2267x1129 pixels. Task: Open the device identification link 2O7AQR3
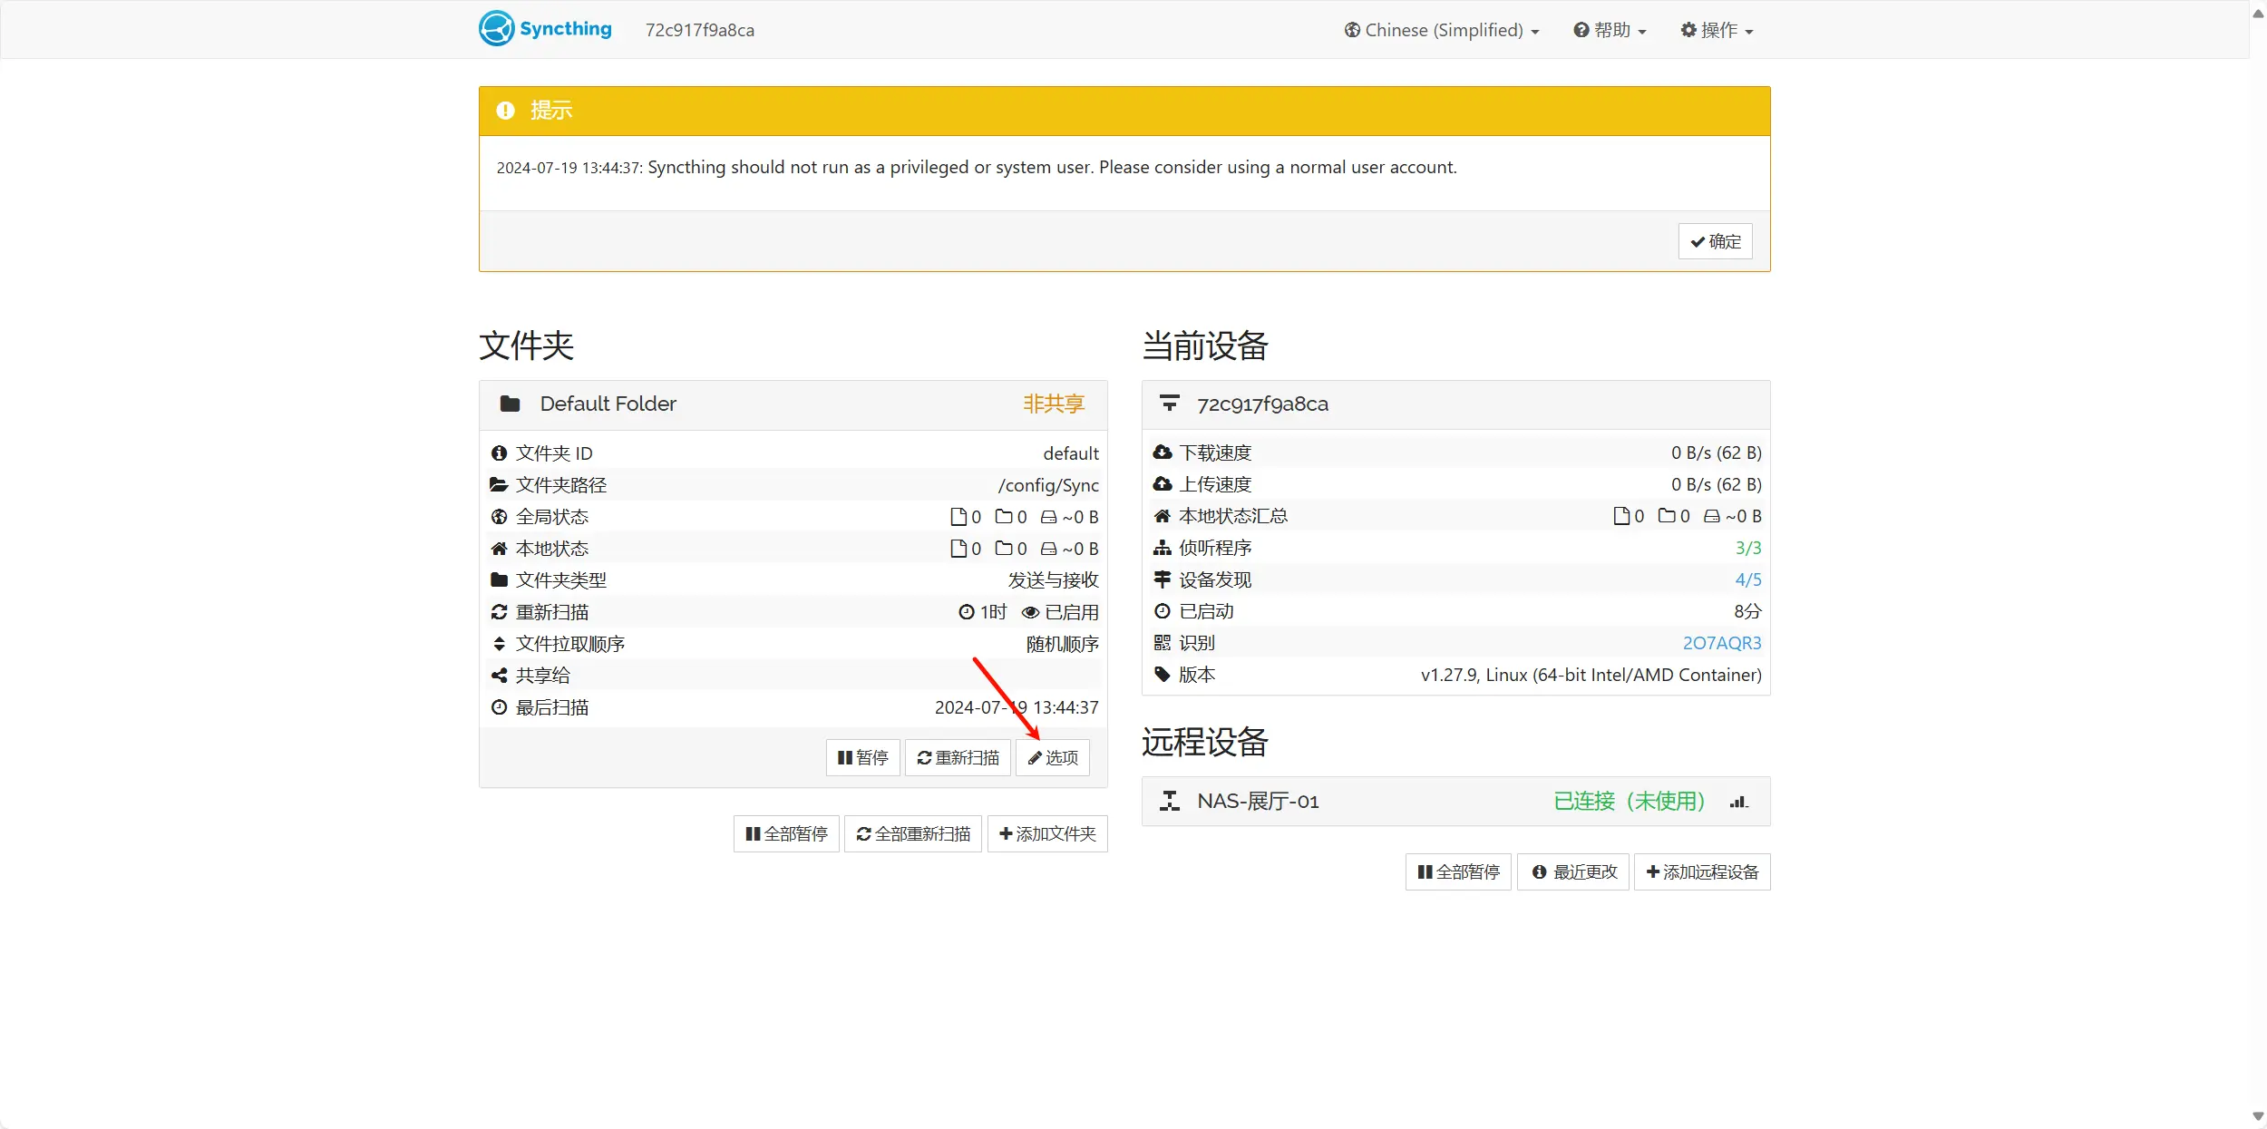(1720, 642)
